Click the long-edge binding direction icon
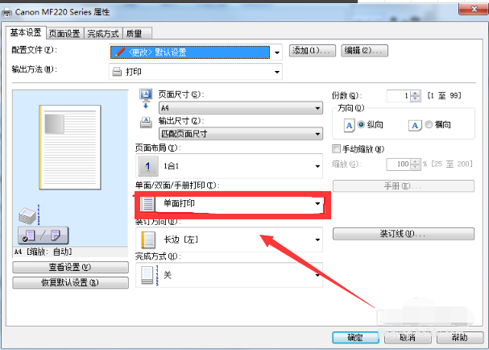The image size is (489, 350). [148, 240]
